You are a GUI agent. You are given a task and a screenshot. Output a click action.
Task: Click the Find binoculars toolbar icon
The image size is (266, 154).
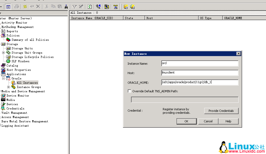click(x=66, y=7)
